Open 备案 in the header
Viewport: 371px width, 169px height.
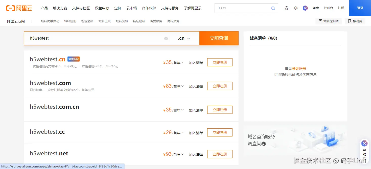point(316,8)
